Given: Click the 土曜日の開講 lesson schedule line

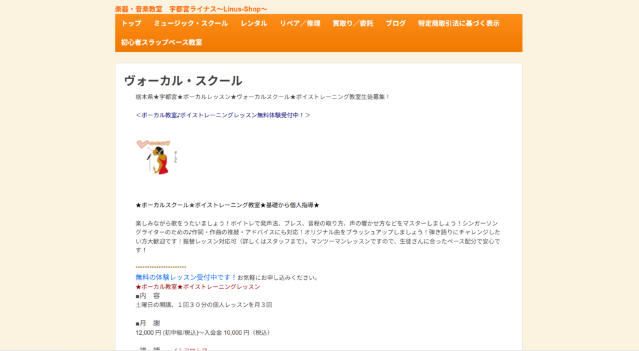Looking at the screenshot, I should tap(204, 305).
